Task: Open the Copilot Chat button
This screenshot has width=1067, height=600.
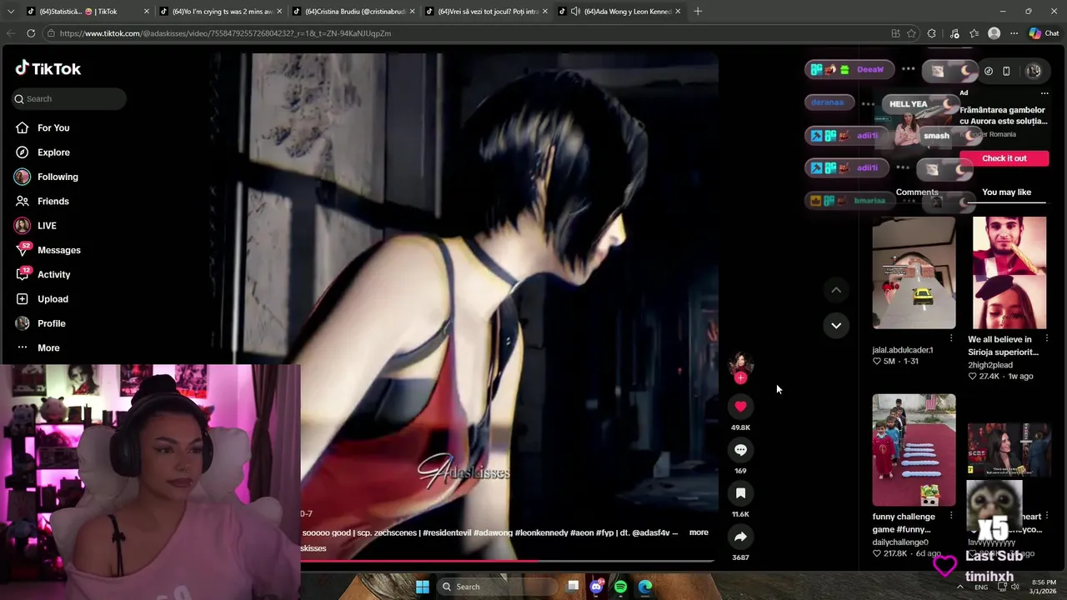Action: [x=1046, y=33]
